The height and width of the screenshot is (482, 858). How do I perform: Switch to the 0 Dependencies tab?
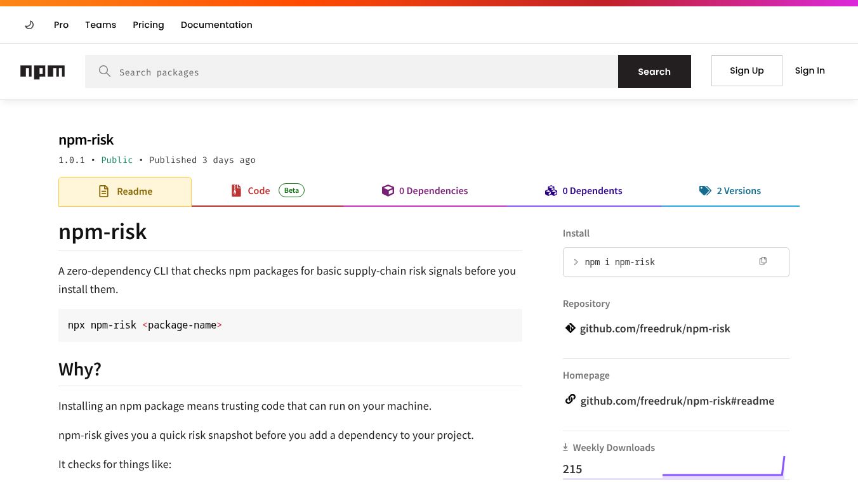click(x=425, y=191)
